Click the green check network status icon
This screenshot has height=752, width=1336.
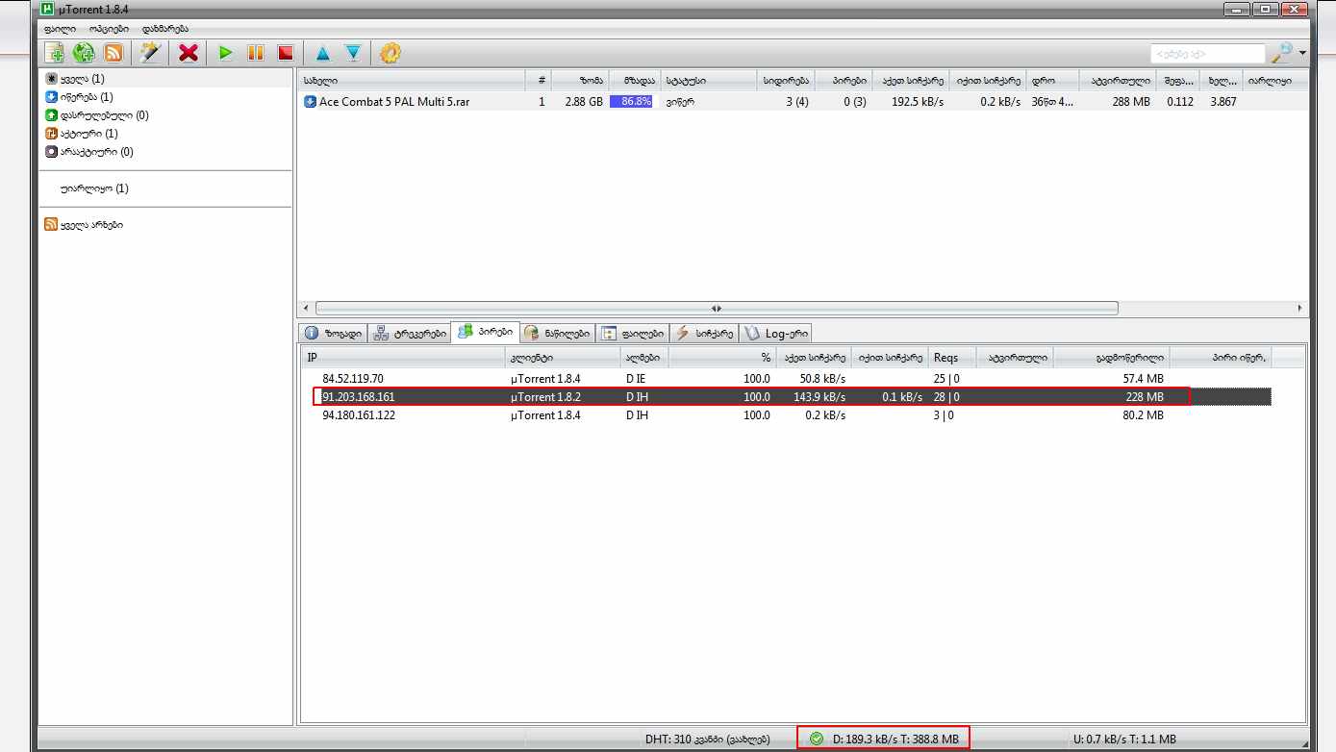tap(817, 739)
